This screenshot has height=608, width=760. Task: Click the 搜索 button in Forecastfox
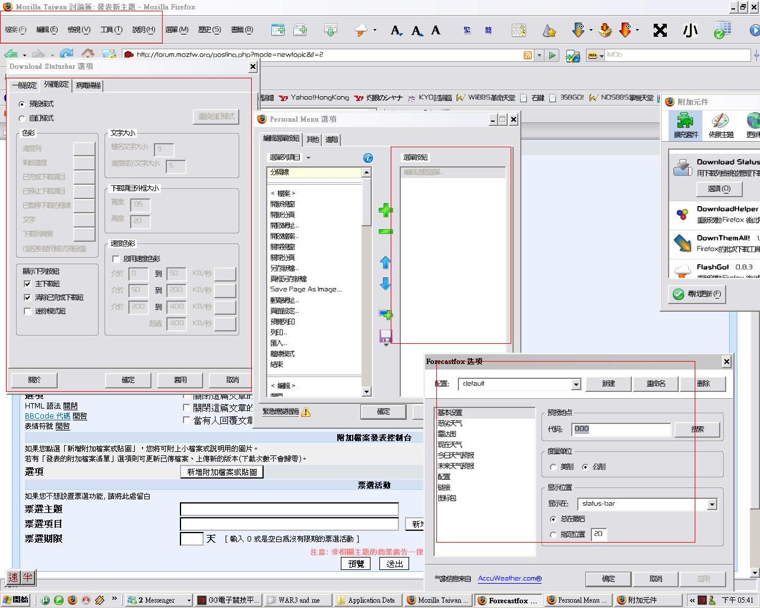[697, 429]
